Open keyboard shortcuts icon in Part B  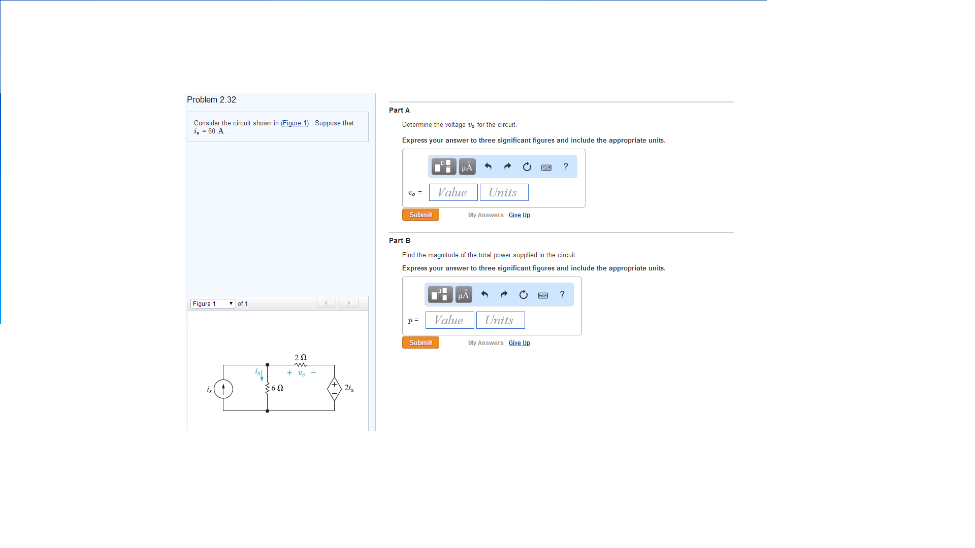(x=543, y=295)
